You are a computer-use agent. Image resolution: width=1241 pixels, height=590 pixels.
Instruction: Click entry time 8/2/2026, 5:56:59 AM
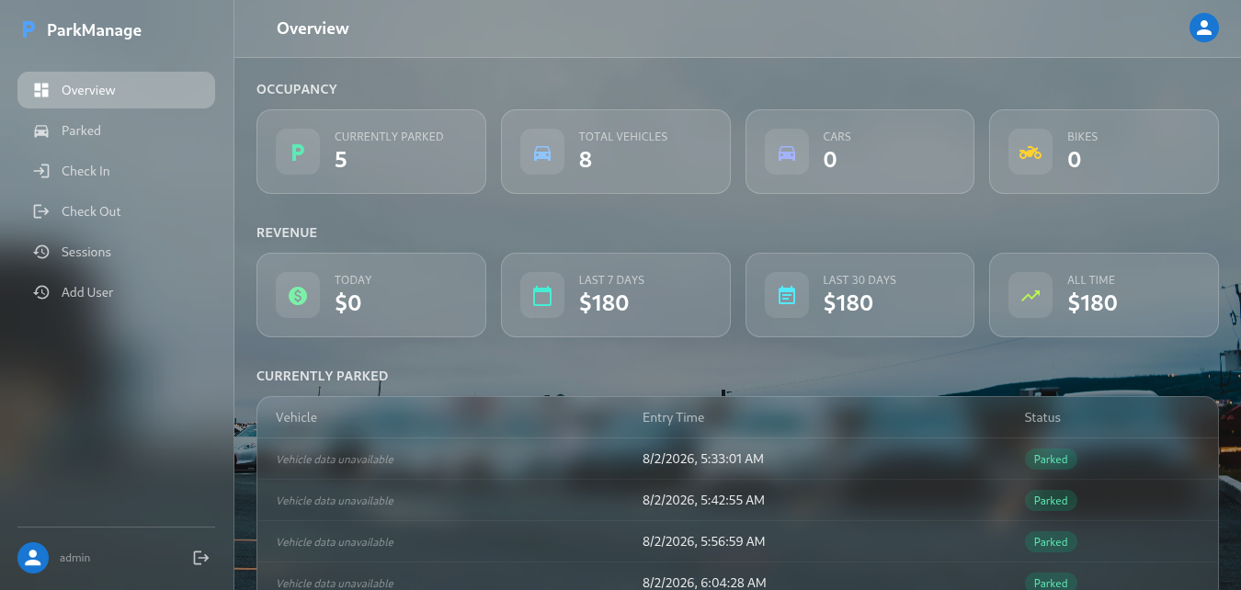(704, 541)
